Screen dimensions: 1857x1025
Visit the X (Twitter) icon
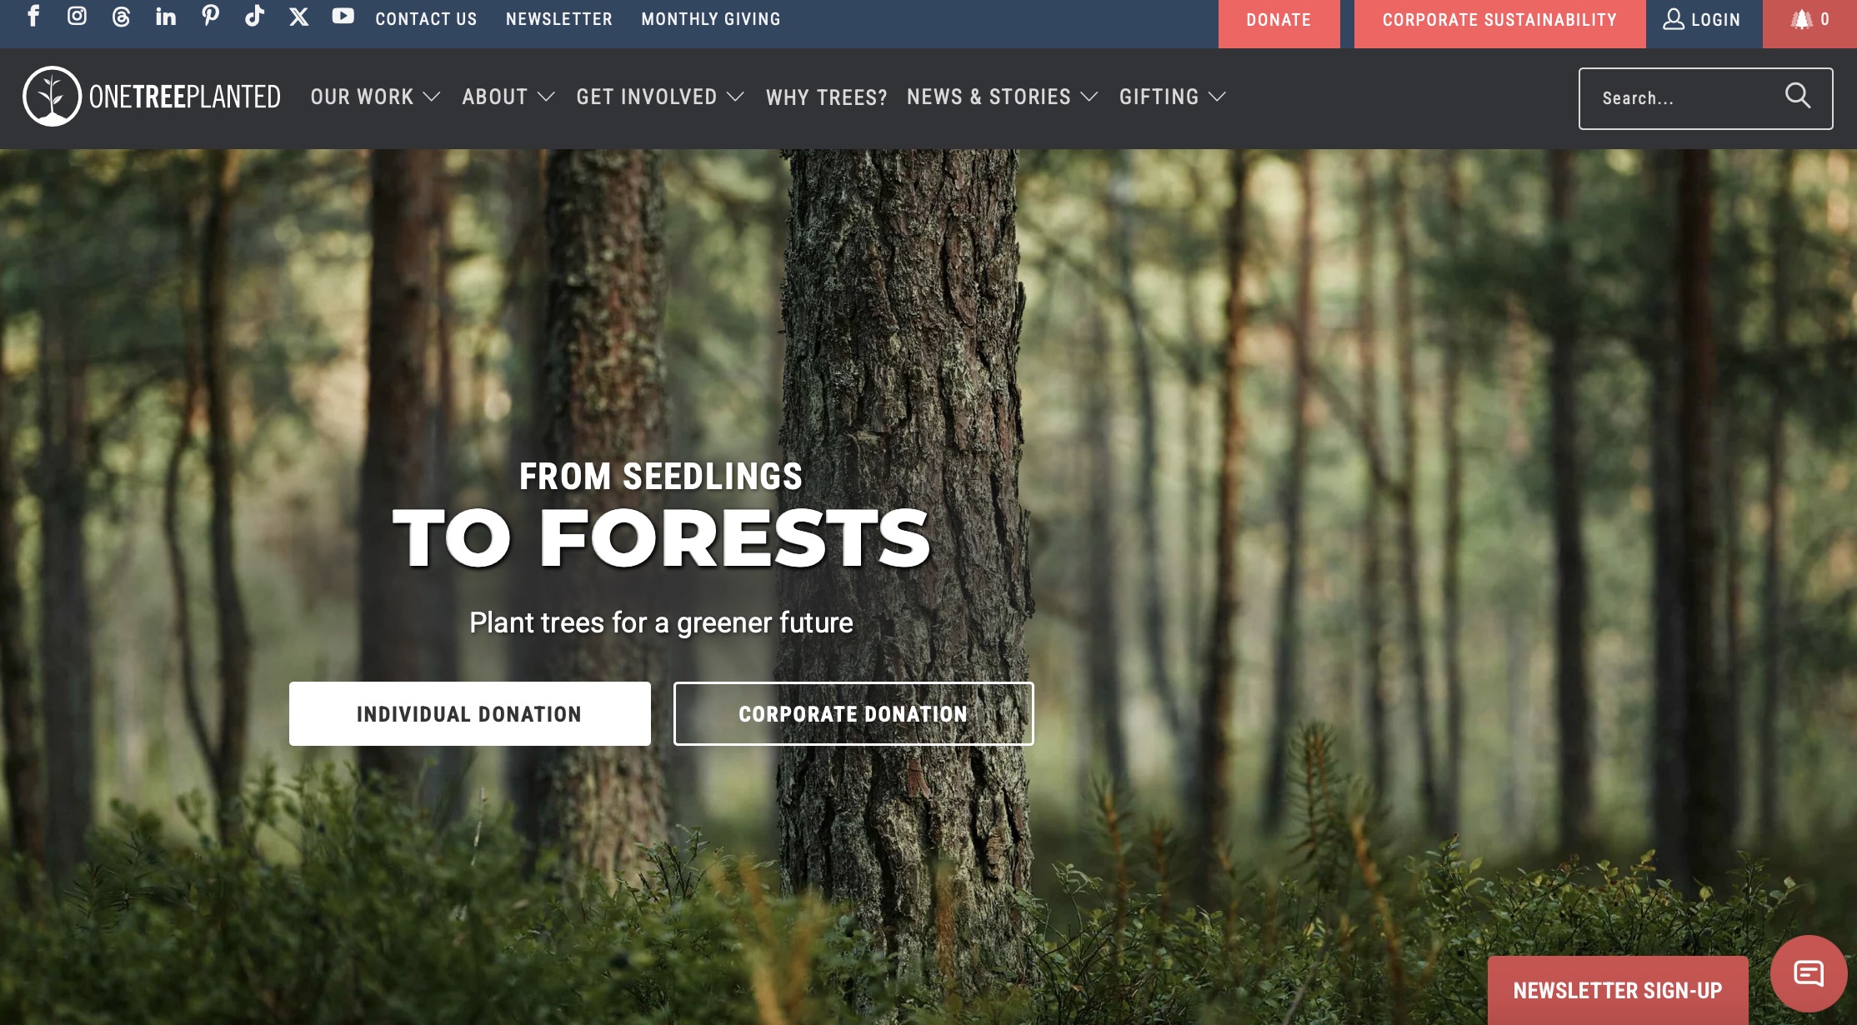click(298, 17)
